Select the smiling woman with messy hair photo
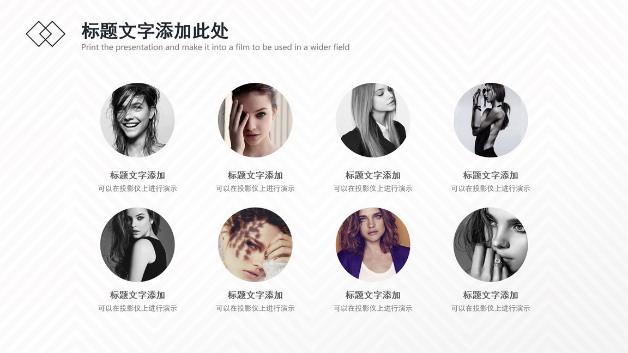 click(x=137, y=120)
